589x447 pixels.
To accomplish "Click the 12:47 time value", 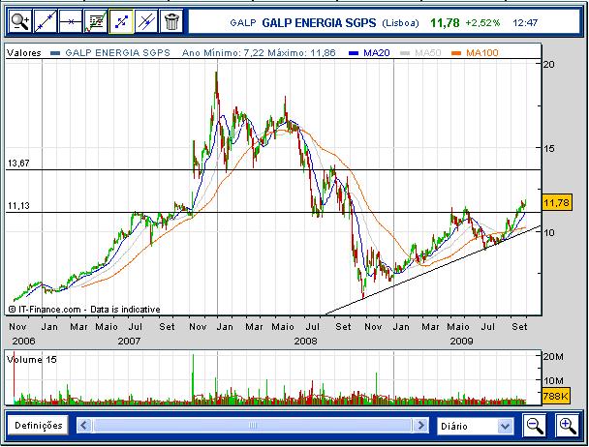I will click(x=525, y=23).
